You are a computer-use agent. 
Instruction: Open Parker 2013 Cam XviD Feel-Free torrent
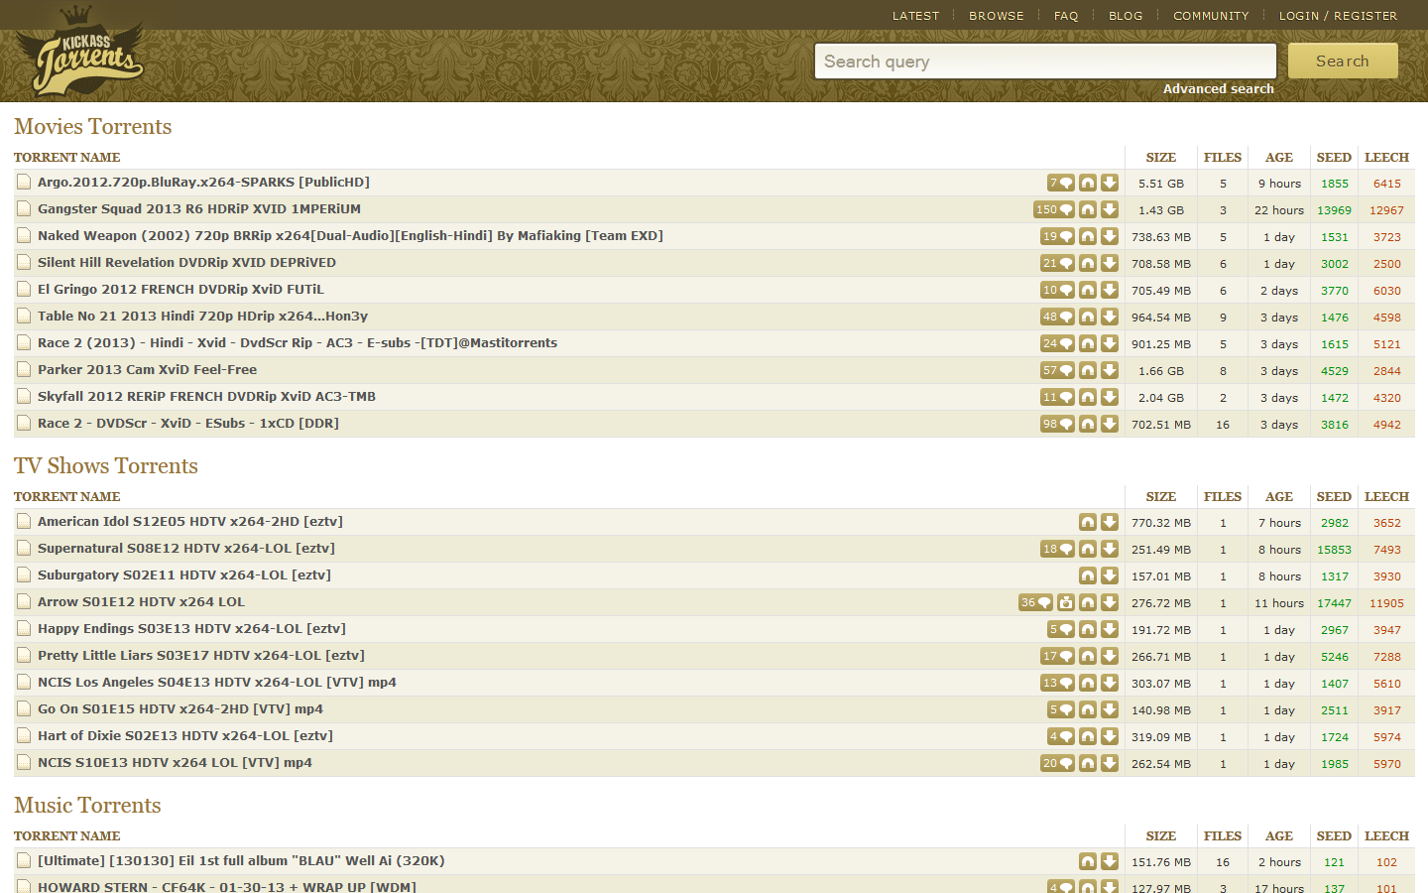click(147, 370)
